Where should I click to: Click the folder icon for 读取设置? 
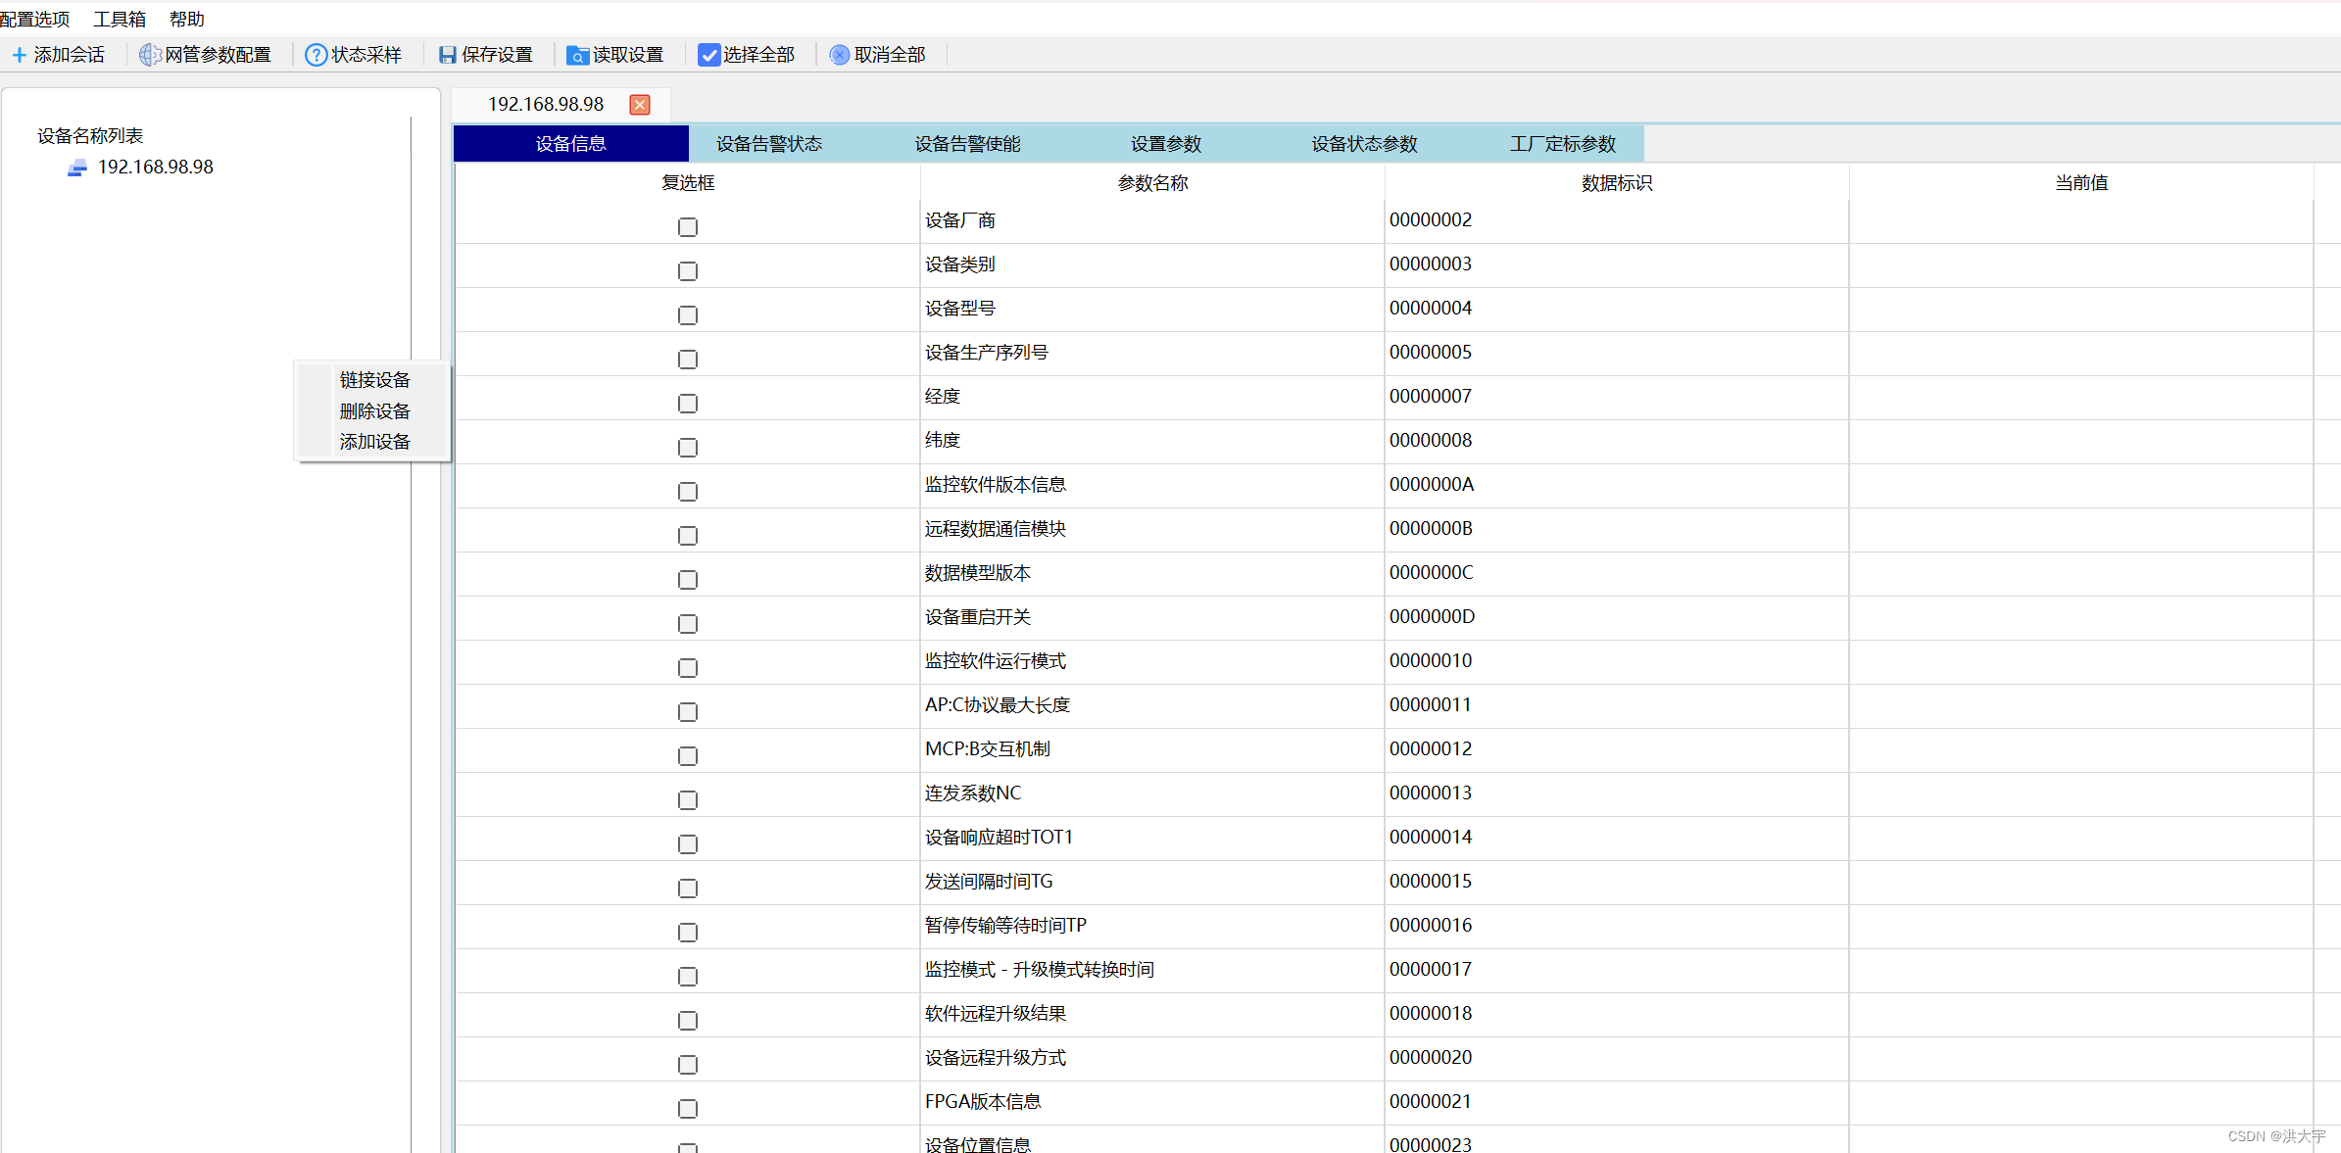[577, 55]
